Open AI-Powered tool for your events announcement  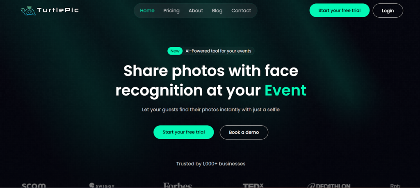[218, 51]
